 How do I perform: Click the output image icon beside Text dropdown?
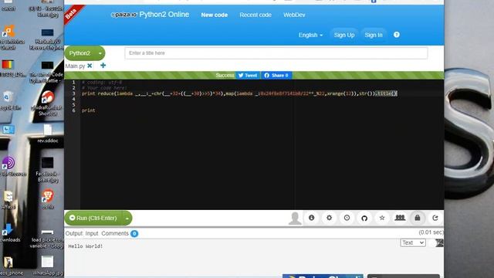click(439, 242)
